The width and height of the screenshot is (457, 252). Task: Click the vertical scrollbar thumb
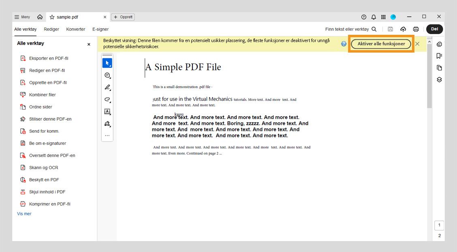tap(429, 76)
